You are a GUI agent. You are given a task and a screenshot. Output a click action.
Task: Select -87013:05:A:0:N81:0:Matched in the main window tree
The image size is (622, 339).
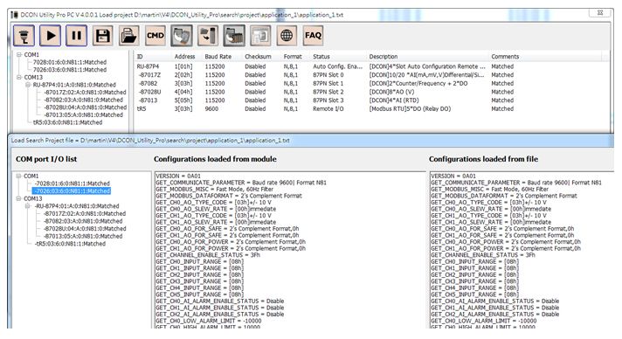click(x=83, y=115)
